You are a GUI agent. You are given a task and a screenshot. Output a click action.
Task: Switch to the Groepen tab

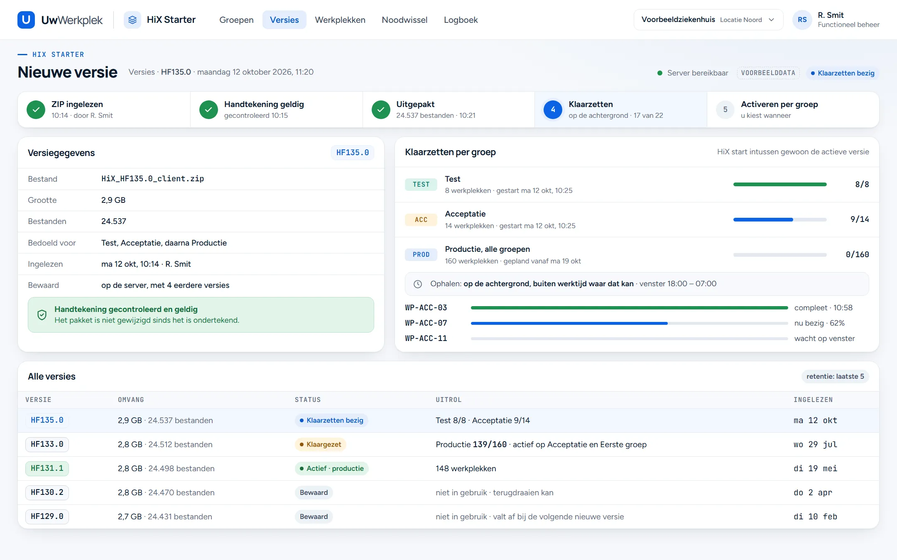(236, 19)
